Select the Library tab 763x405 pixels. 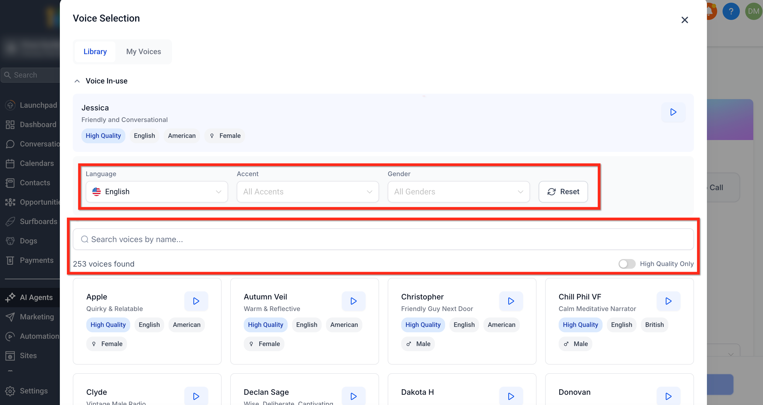(95, 51)
